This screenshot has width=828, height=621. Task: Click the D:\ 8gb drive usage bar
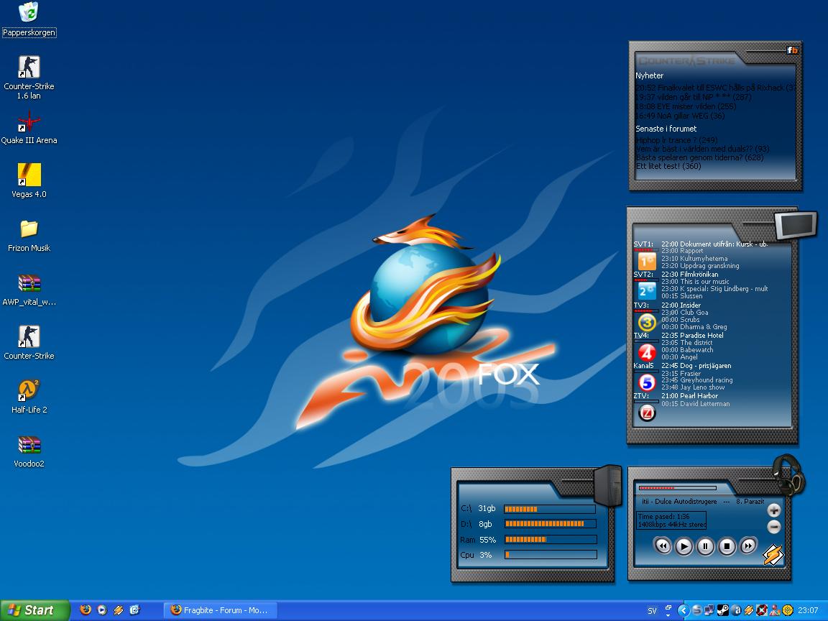[550, 524]
